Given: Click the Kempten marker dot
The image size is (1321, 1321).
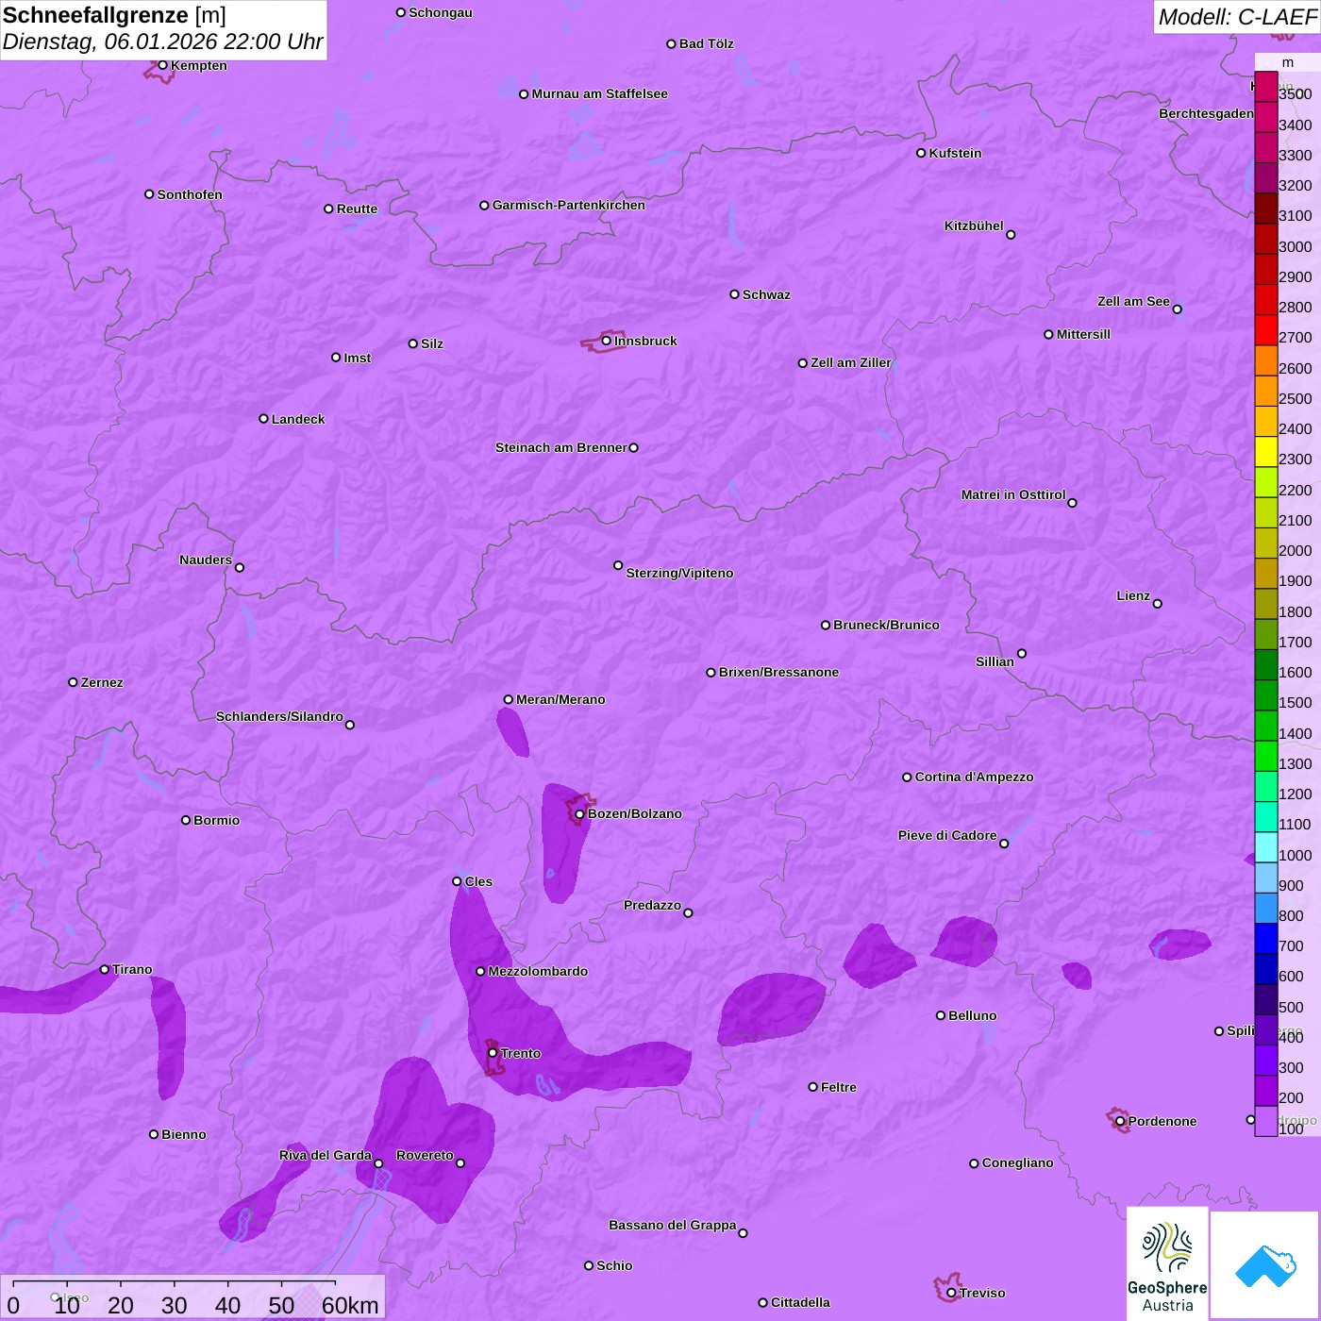Looking at the screenshot, I should click(162, 65).
